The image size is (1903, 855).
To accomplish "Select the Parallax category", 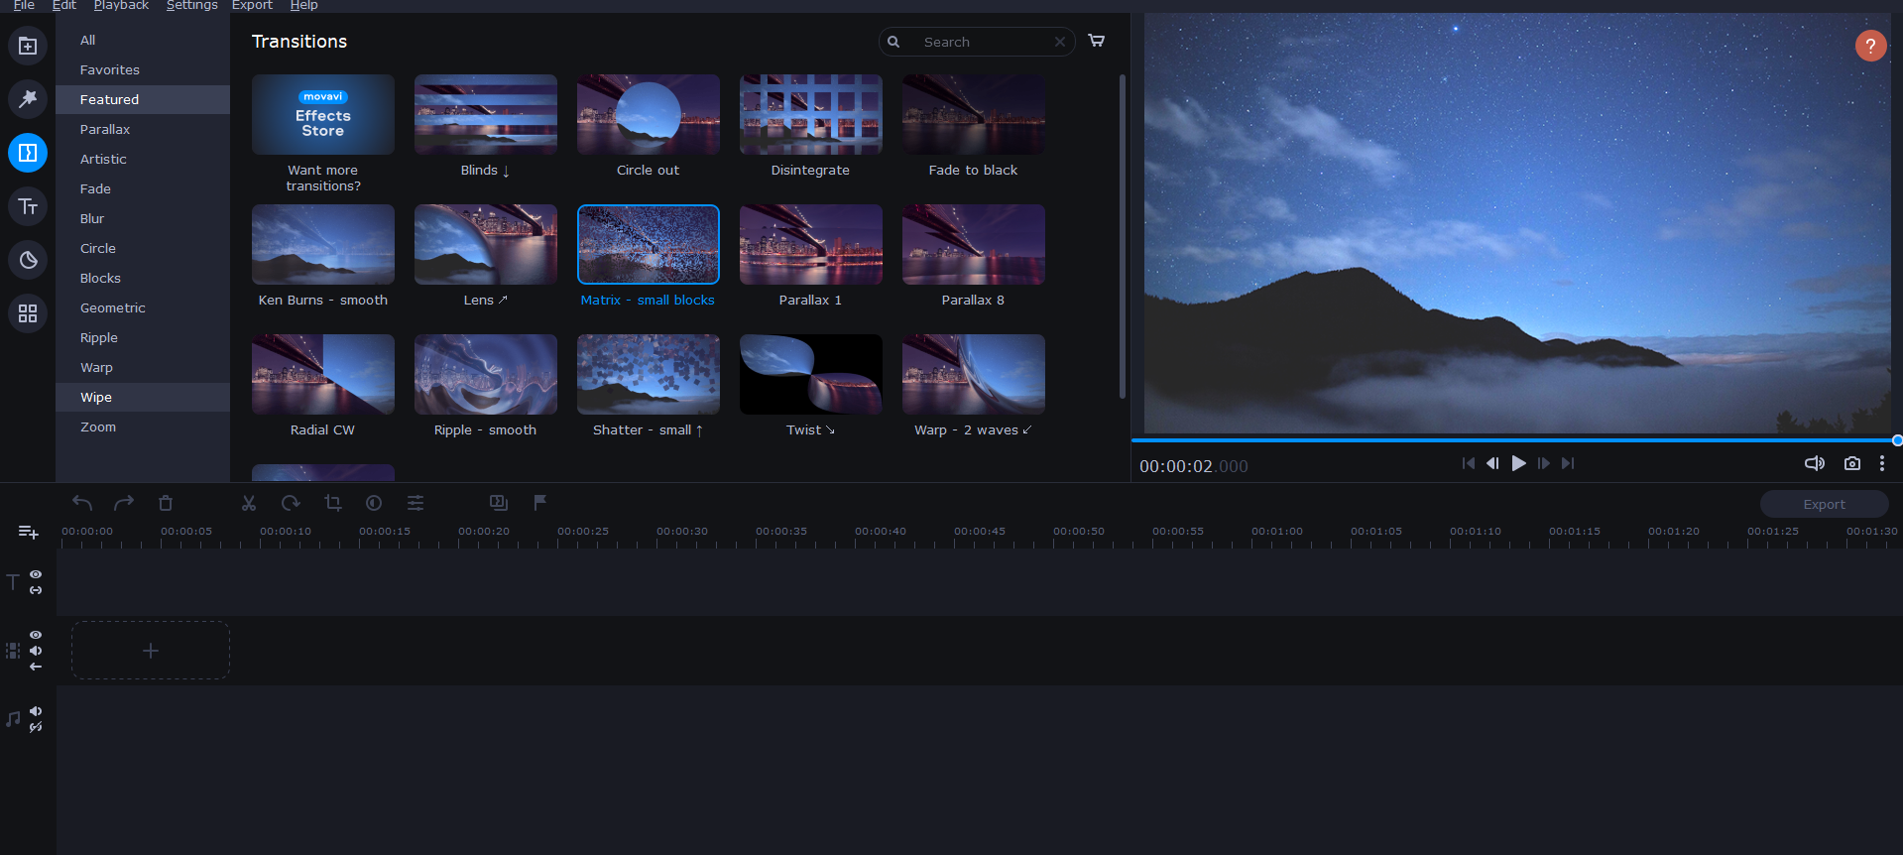I will pyautogui.click(x=143, y=129).
